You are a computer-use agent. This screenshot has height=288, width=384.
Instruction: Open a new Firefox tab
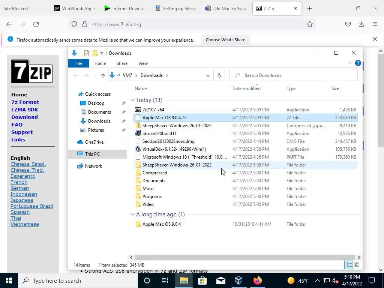click(x=309, y=9)
